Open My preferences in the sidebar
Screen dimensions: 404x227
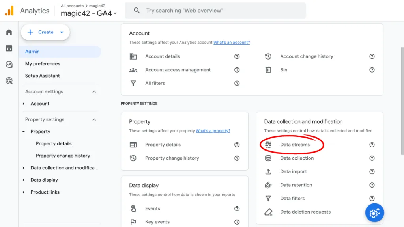[x=43, y=63]
